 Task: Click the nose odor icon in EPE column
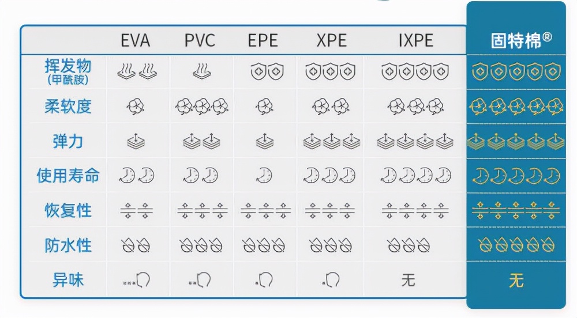point(264,281)
